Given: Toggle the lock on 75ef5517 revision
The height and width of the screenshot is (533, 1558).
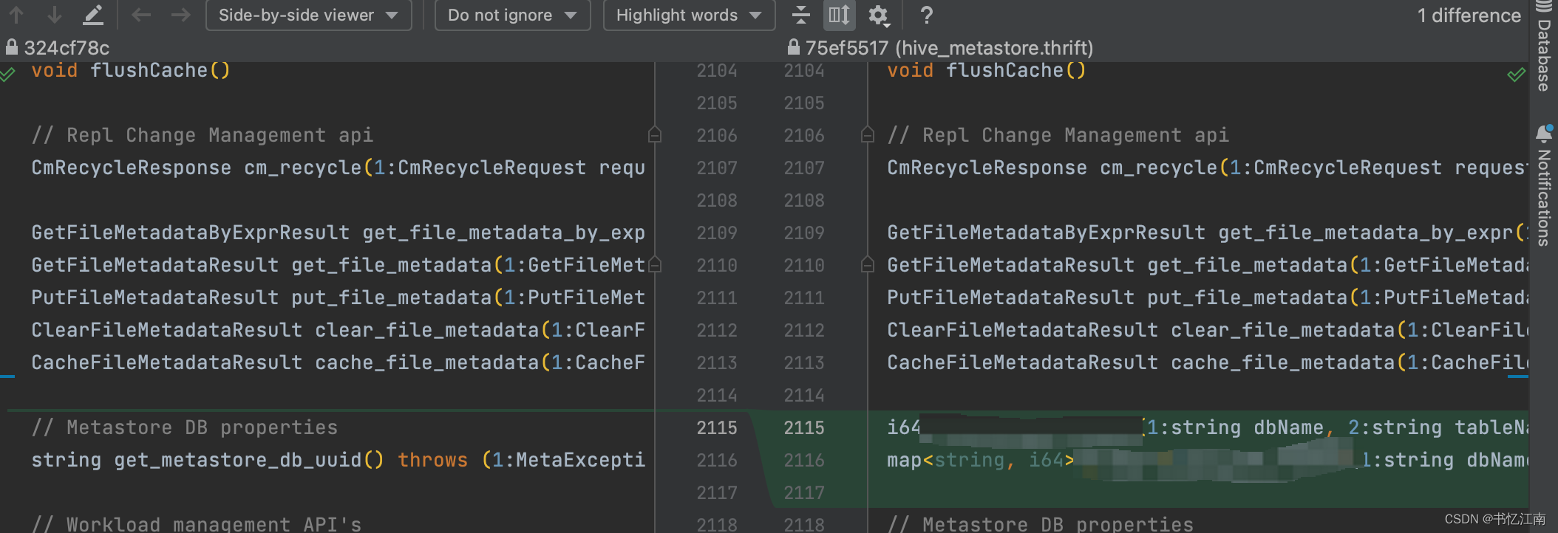Looking at the screenshot, I should click(793, 47).
